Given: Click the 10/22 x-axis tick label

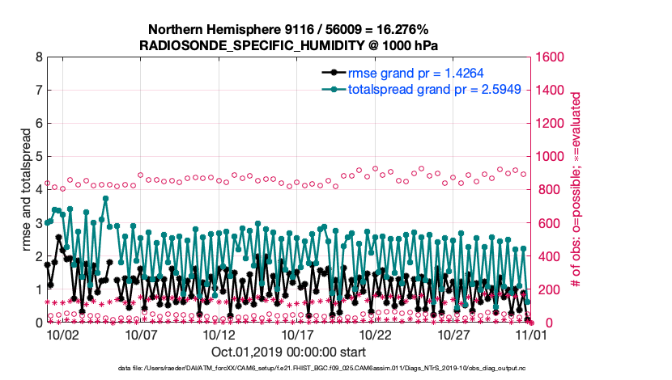Looking at the screenshot, I should coord(376,334).
